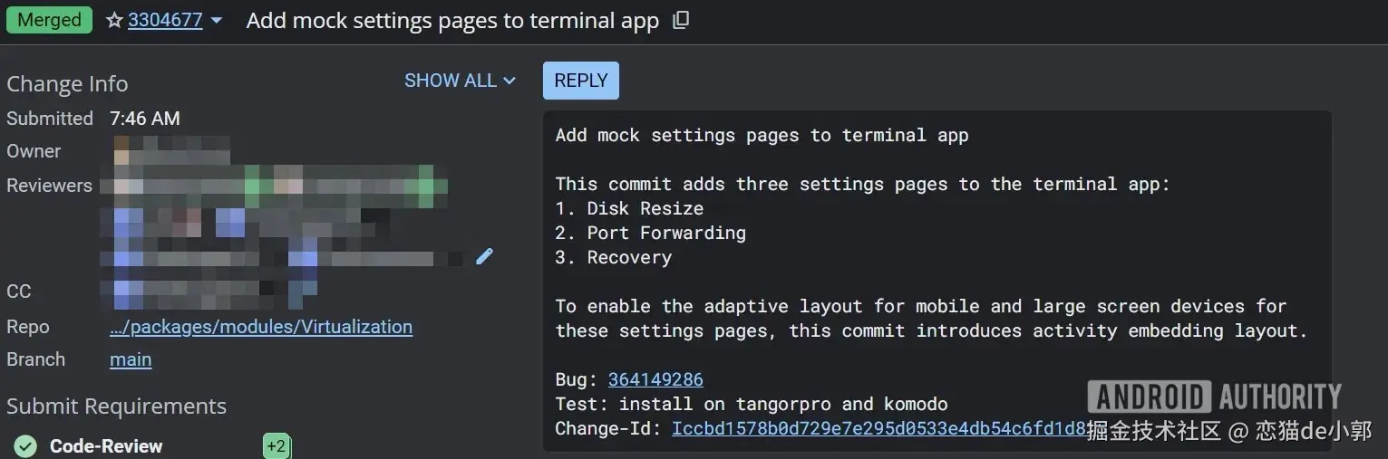Click the green Code-Review checkmark icon
1388x459 pixels.
tap(25, 445)
